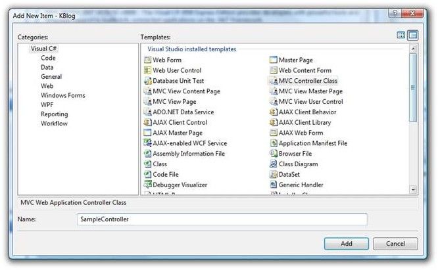This screenshot has height=270, width=438.
Task: Pick the MVC View Content Page icon
Action: click(147, 91)
